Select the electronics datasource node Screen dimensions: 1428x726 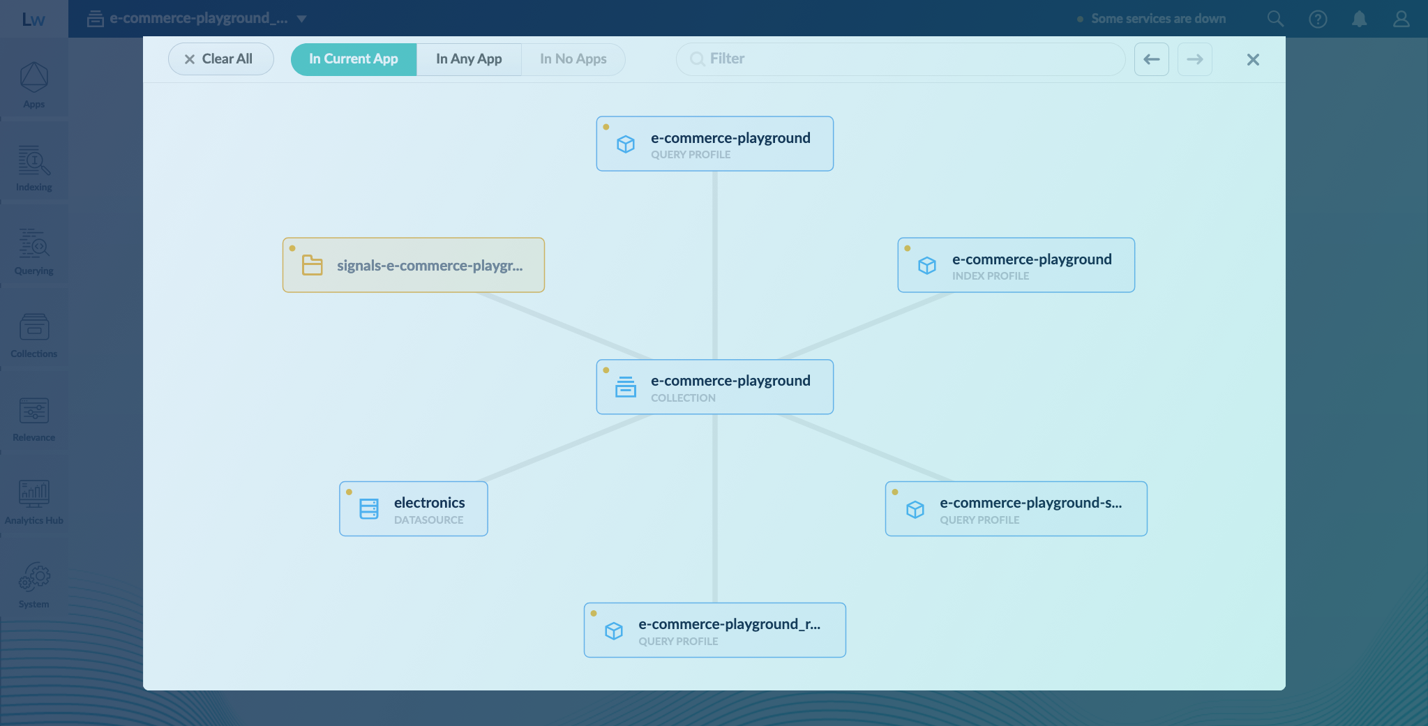[x=414, y=509]
